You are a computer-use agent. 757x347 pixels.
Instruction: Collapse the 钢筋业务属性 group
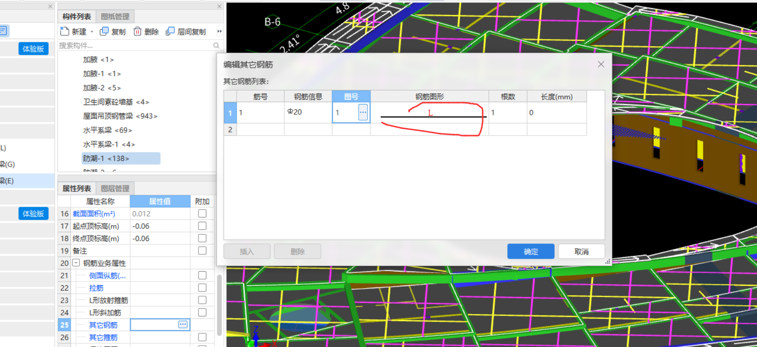(76, 263)
